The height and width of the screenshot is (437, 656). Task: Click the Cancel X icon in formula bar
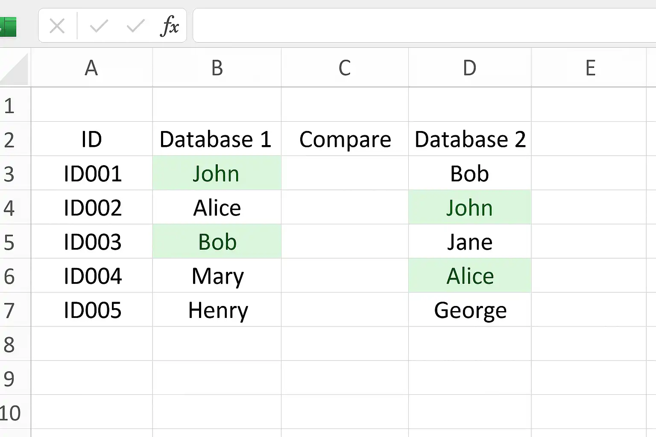57,26
